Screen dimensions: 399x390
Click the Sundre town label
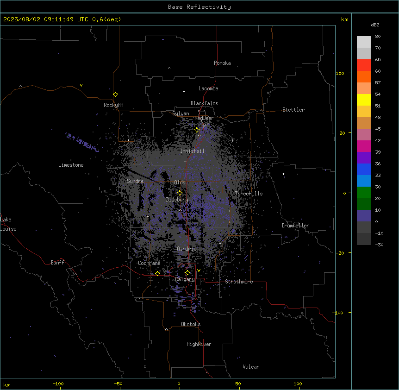point(135,181)
